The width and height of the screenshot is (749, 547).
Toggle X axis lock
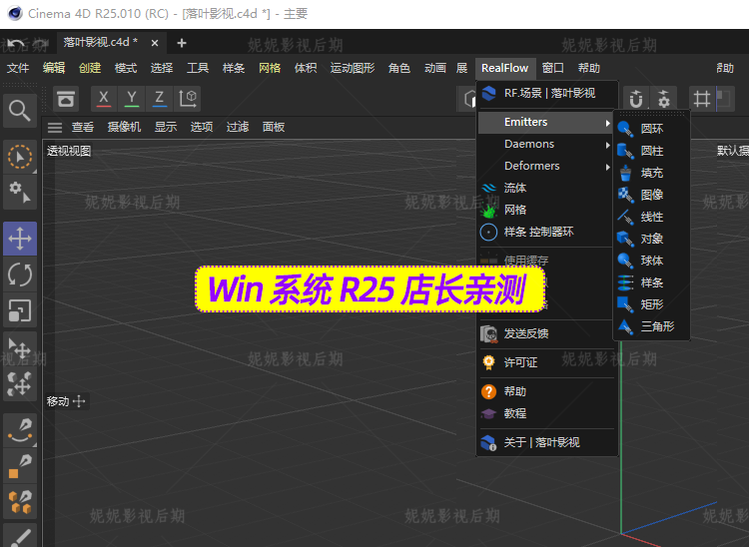(x=103, y=99)
